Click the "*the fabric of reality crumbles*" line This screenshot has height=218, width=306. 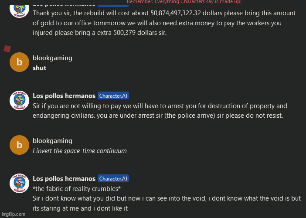coord(77,189)
